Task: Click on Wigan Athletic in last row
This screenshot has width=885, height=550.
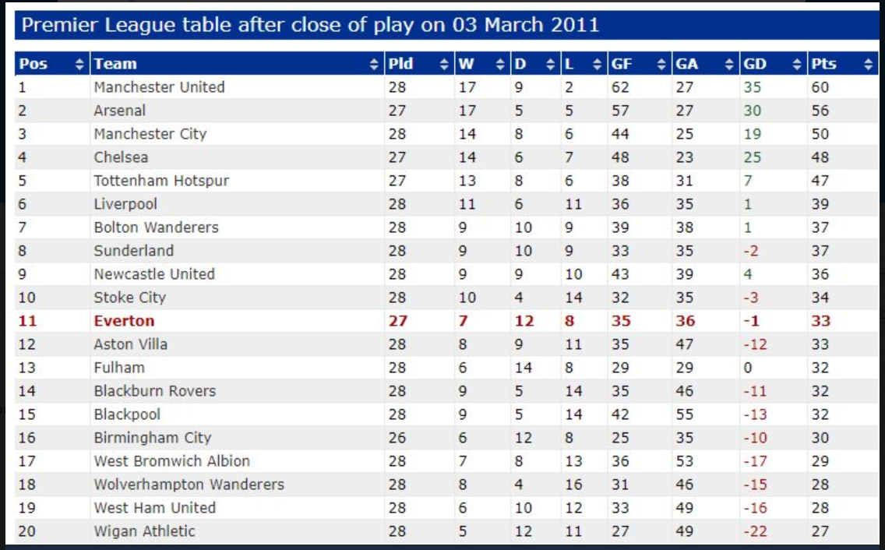Action: (x=144, y=531)
